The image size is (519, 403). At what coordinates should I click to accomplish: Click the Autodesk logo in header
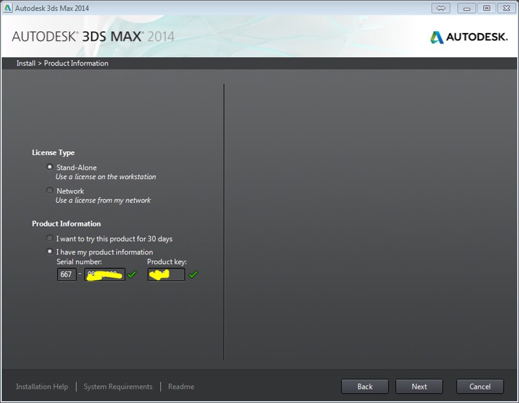[x=469, y=37]
